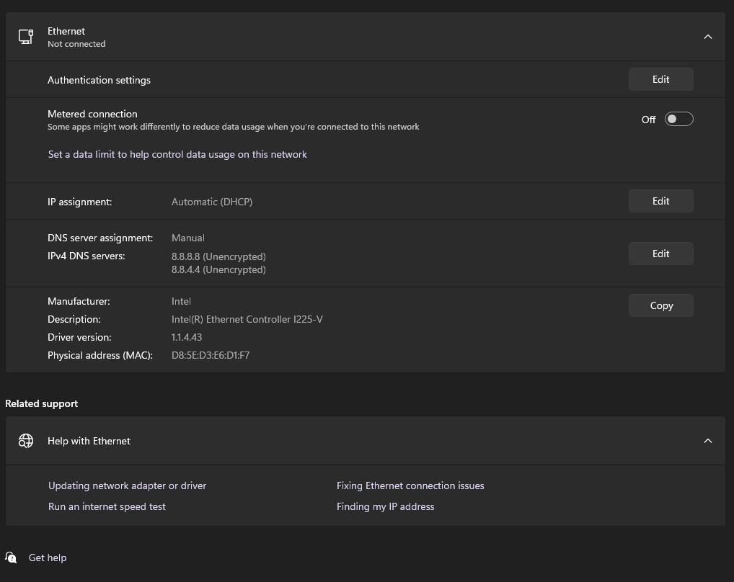Click the Get help headset icon
Image resolution: width=734 pixels, height=582 pixels.
[11, 557]
